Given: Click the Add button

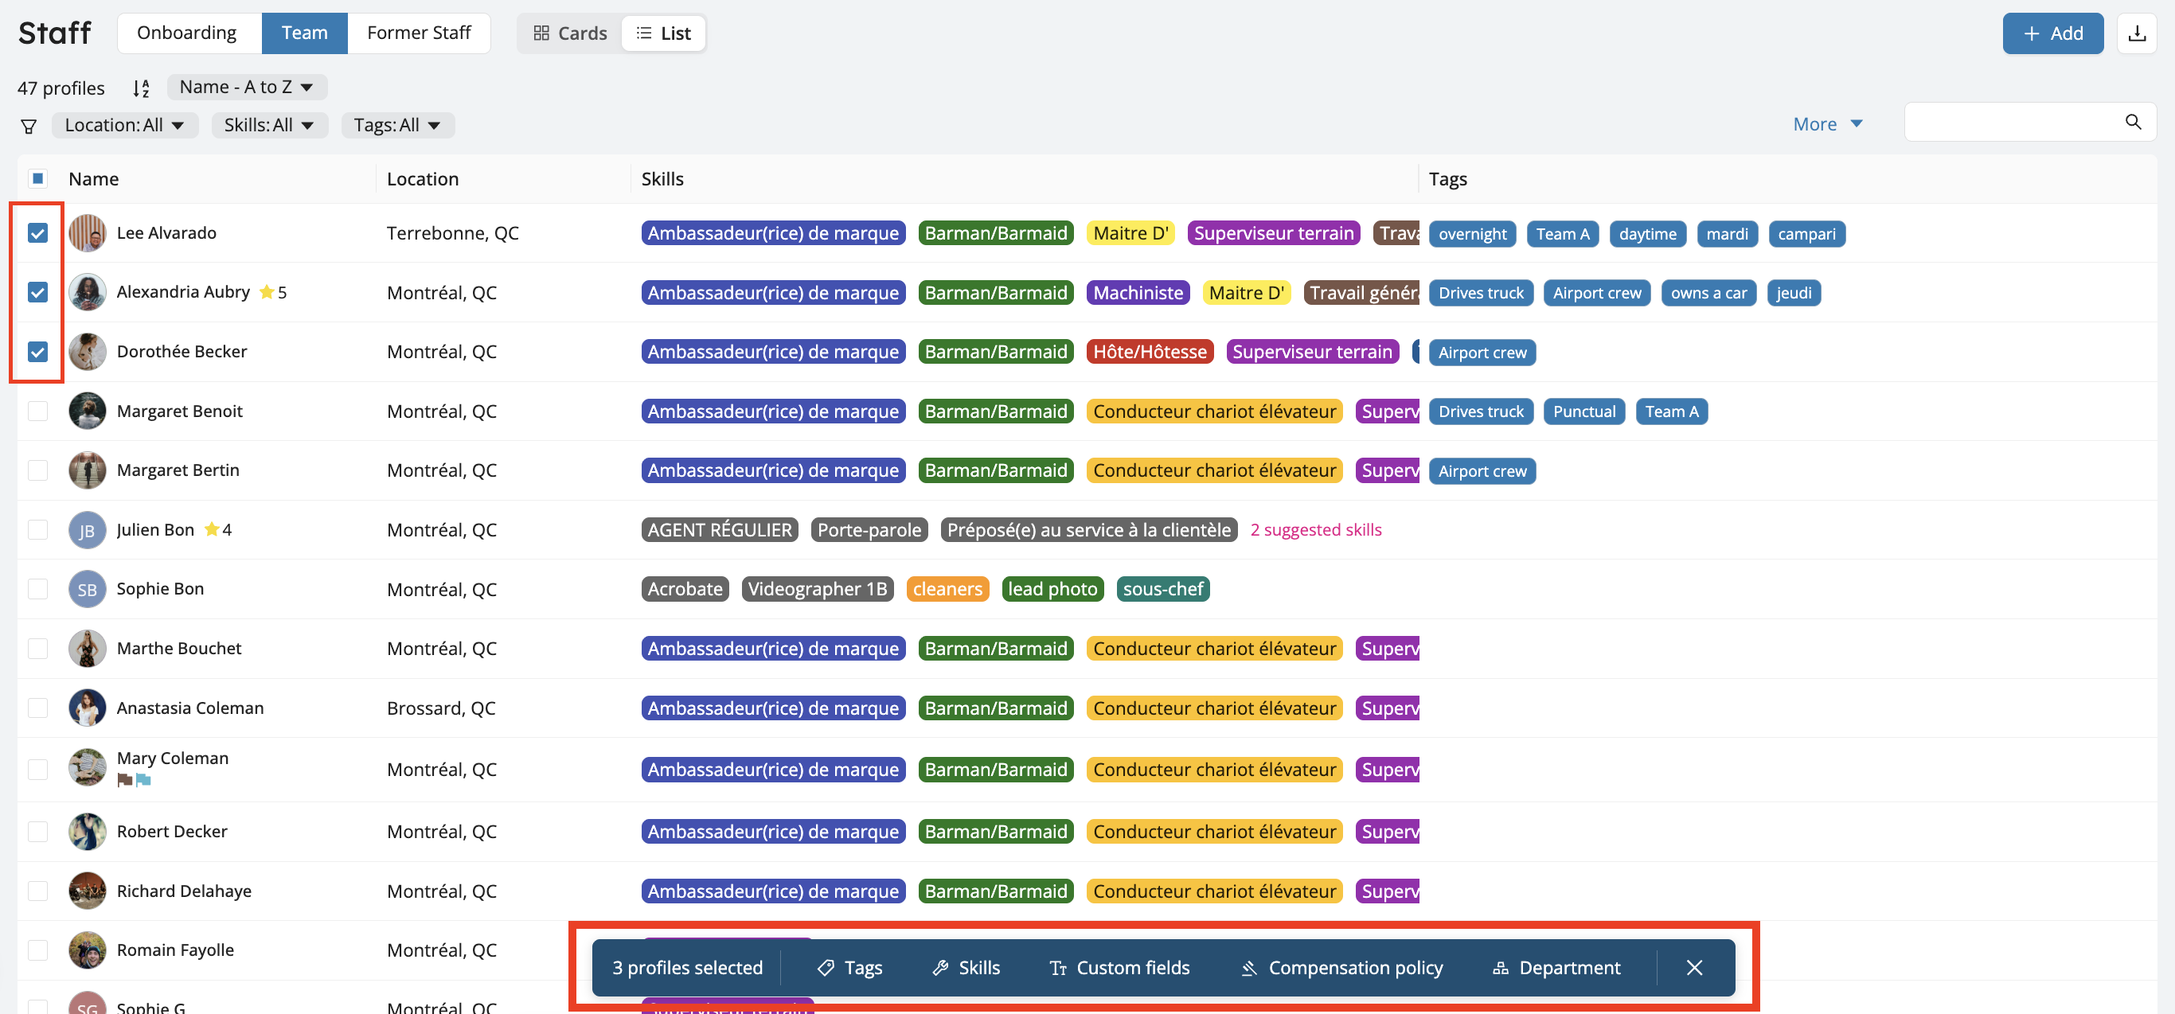Looking at the screenshot, I should coord(2052,33).
